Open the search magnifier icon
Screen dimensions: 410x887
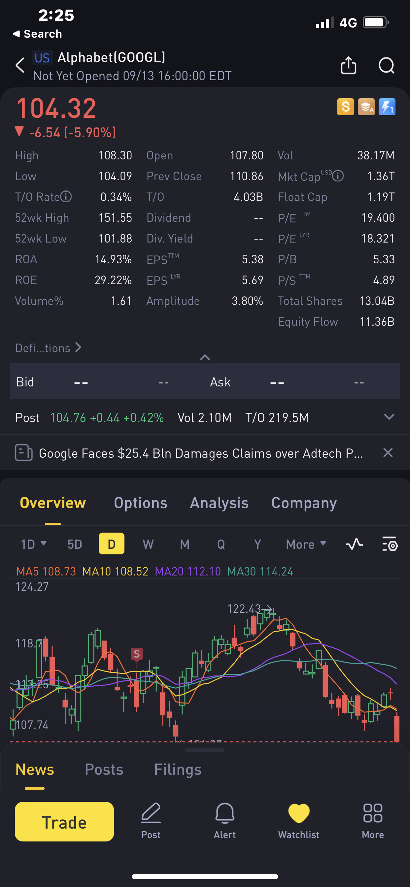386,65
